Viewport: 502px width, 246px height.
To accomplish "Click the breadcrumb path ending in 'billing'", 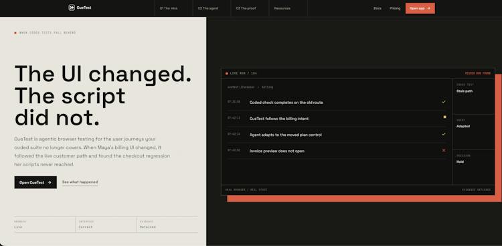I will [x=250, y=87].
